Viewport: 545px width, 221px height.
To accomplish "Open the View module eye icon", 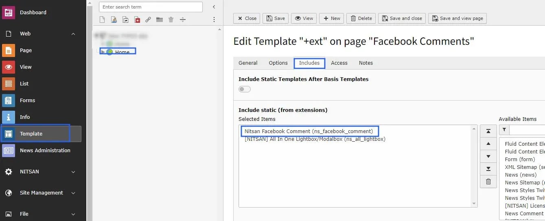I will point(9,67).
